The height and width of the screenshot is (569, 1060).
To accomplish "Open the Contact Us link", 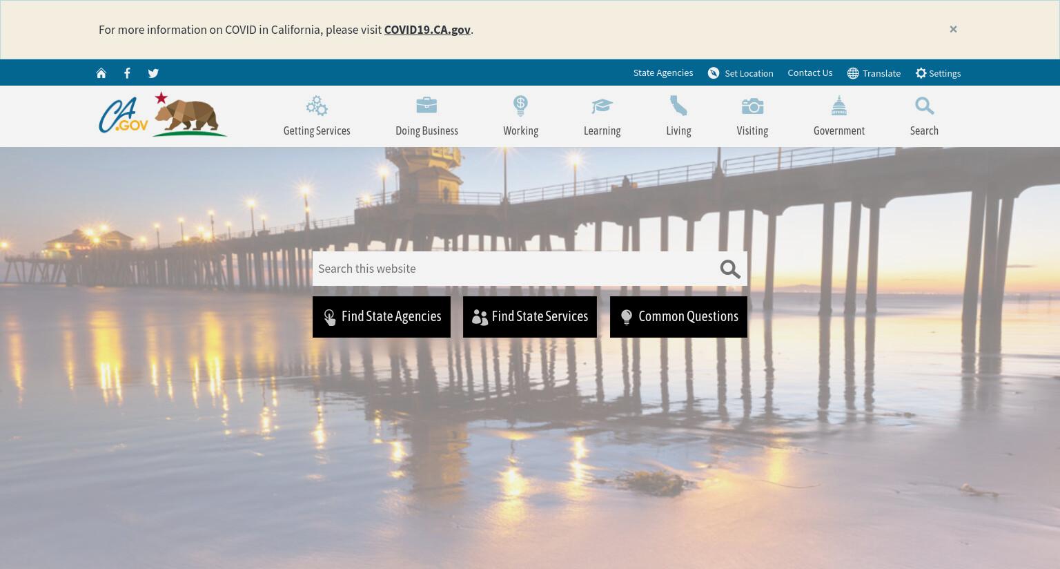I will point(810,73).
